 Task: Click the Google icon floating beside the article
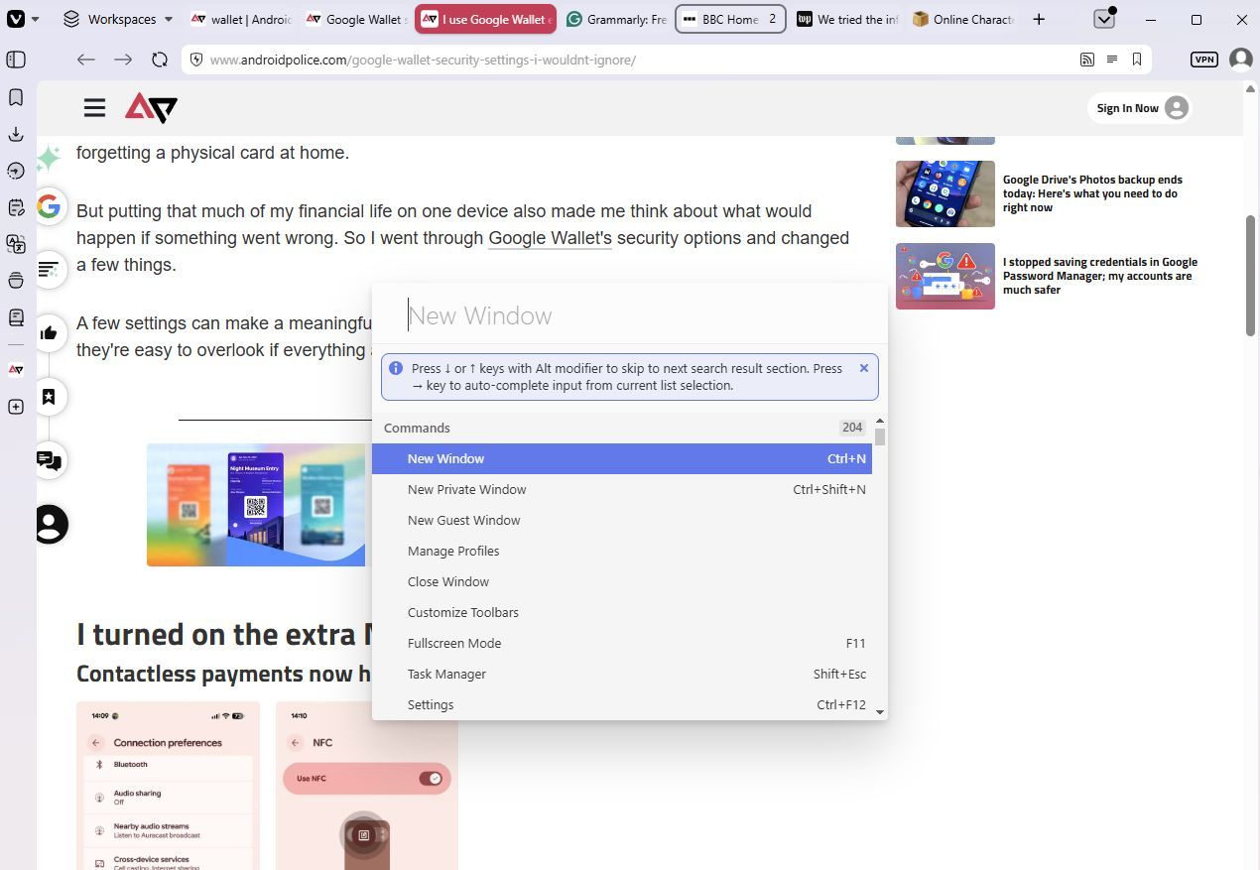49,206
